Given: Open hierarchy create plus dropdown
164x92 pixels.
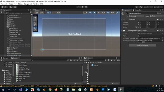Looking at the screenshot, I should point(2,12).
